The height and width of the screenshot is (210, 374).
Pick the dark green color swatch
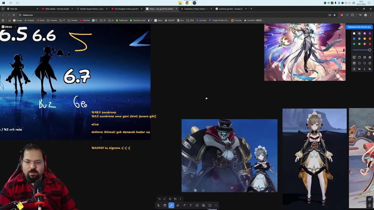click(x=354, y=44)
